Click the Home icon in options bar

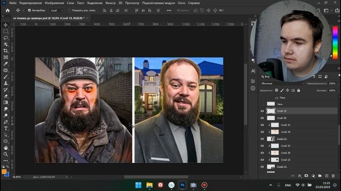(x=7, y=11)
